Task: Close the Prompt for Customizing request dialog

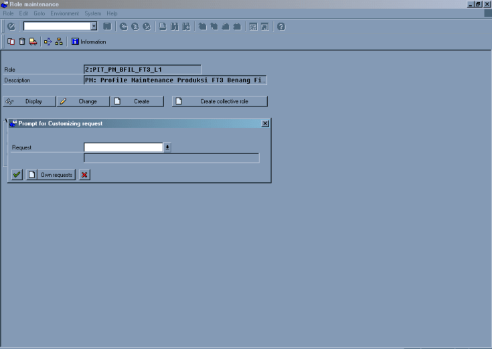Action: pos(264,124)
